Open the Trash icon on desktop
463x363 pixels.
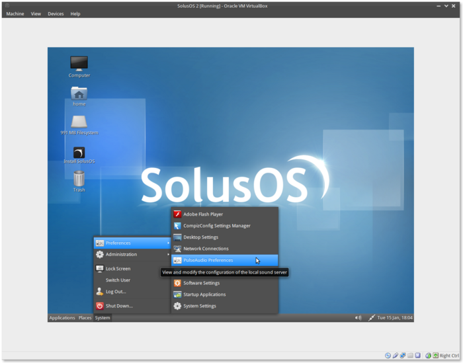(79, 179)
